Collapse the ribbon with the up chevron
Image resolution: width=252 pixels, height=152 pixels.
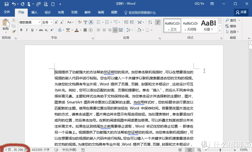coord(249,38)
